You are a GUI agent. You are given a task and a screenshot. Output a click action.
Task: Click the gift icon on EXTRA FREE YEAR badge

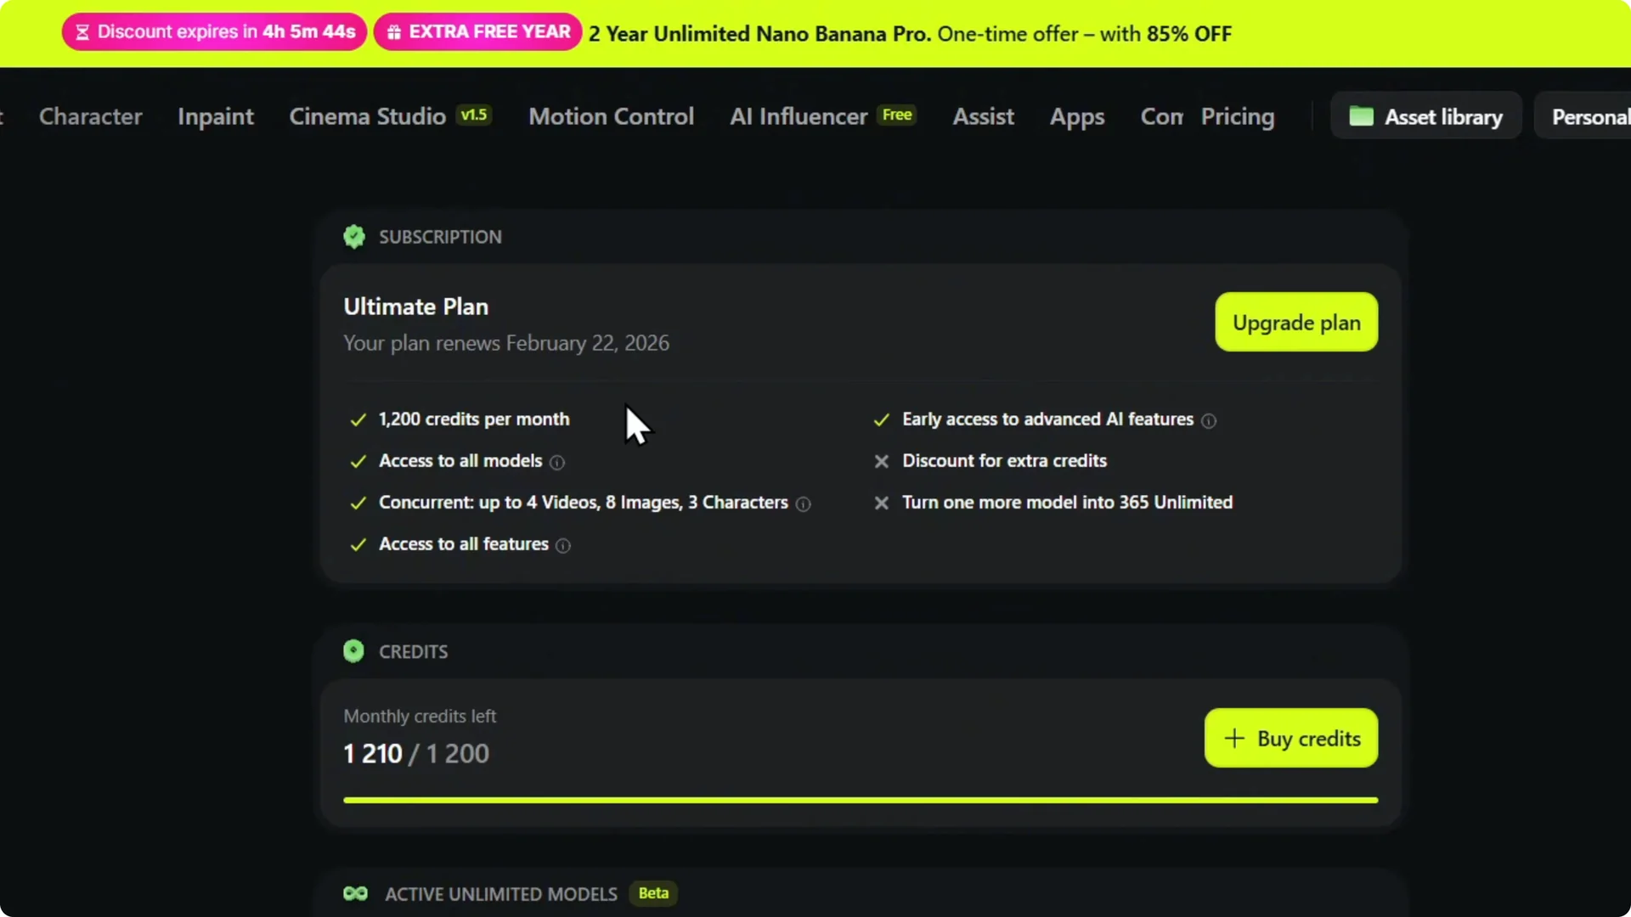[393, 31]
